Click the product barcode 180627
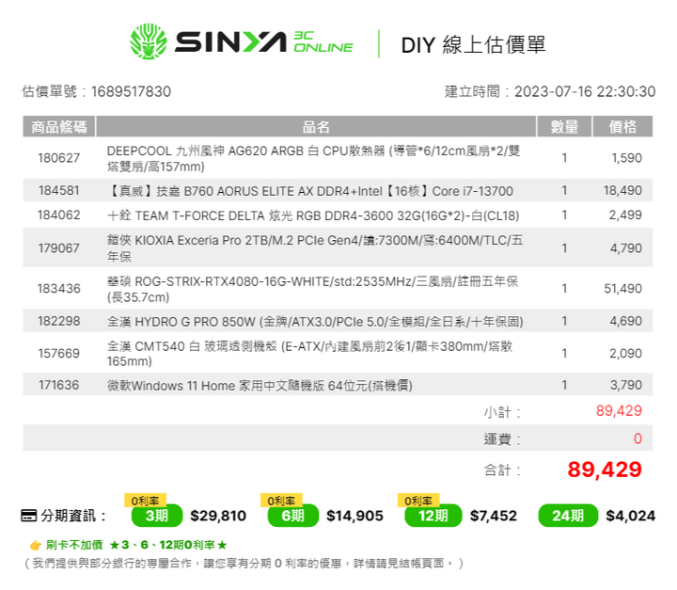This screenshot has height=590, width=677. (x=58, y=158)
